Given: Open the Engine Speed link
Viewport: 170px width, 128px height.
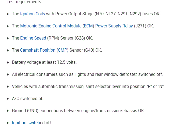Looking at the screenshot, I should 33,38.
